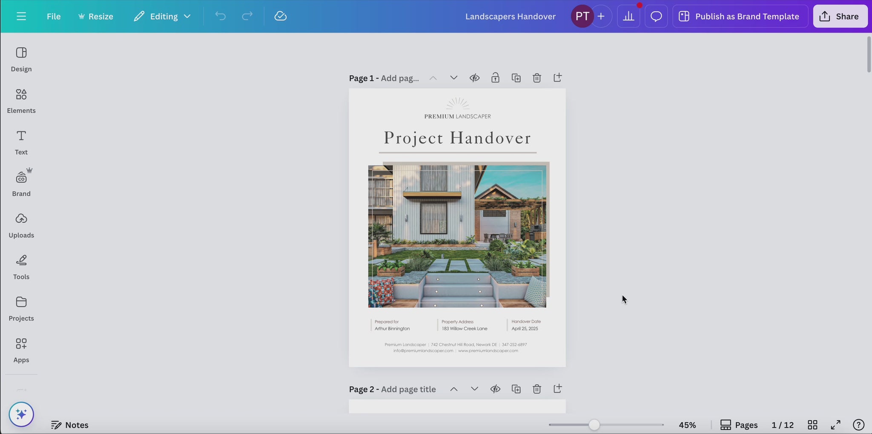
Task: Click the Canva AI sparkle assistant button
Action: [x=21, y=414]
